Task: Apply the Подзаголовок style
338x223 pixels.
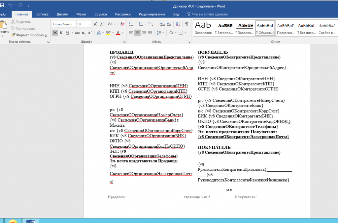Action: pyautogui.click(x=286, y=28)
